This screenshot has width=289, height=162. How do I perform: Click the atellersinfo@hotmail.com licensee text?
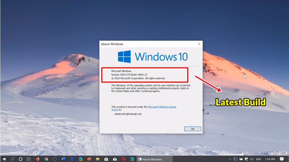(x=128, y=114)
